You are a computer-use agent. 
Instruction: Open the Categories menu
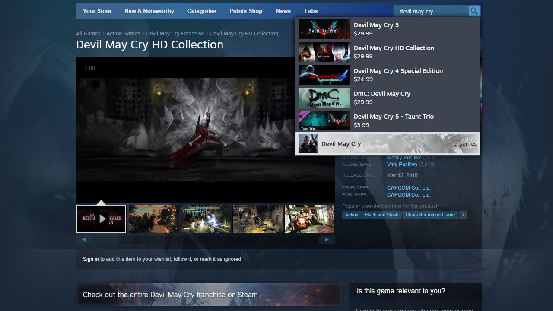coord(201,11)
